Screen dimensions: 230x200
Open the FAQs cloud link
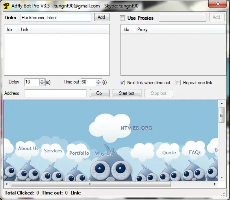click(x=195, y=152)
